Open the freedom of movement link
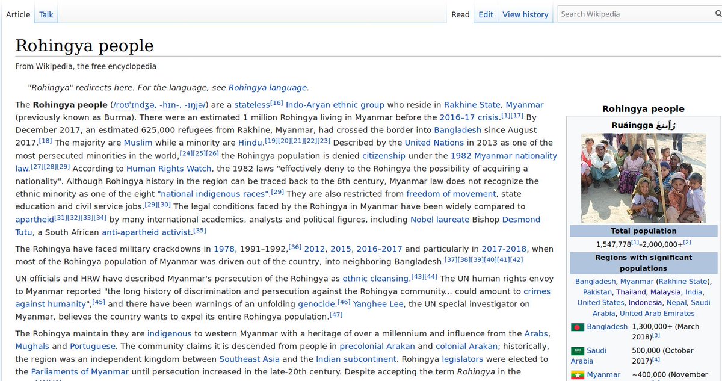This screenshot has height=381, width=722. coord(451,194)
